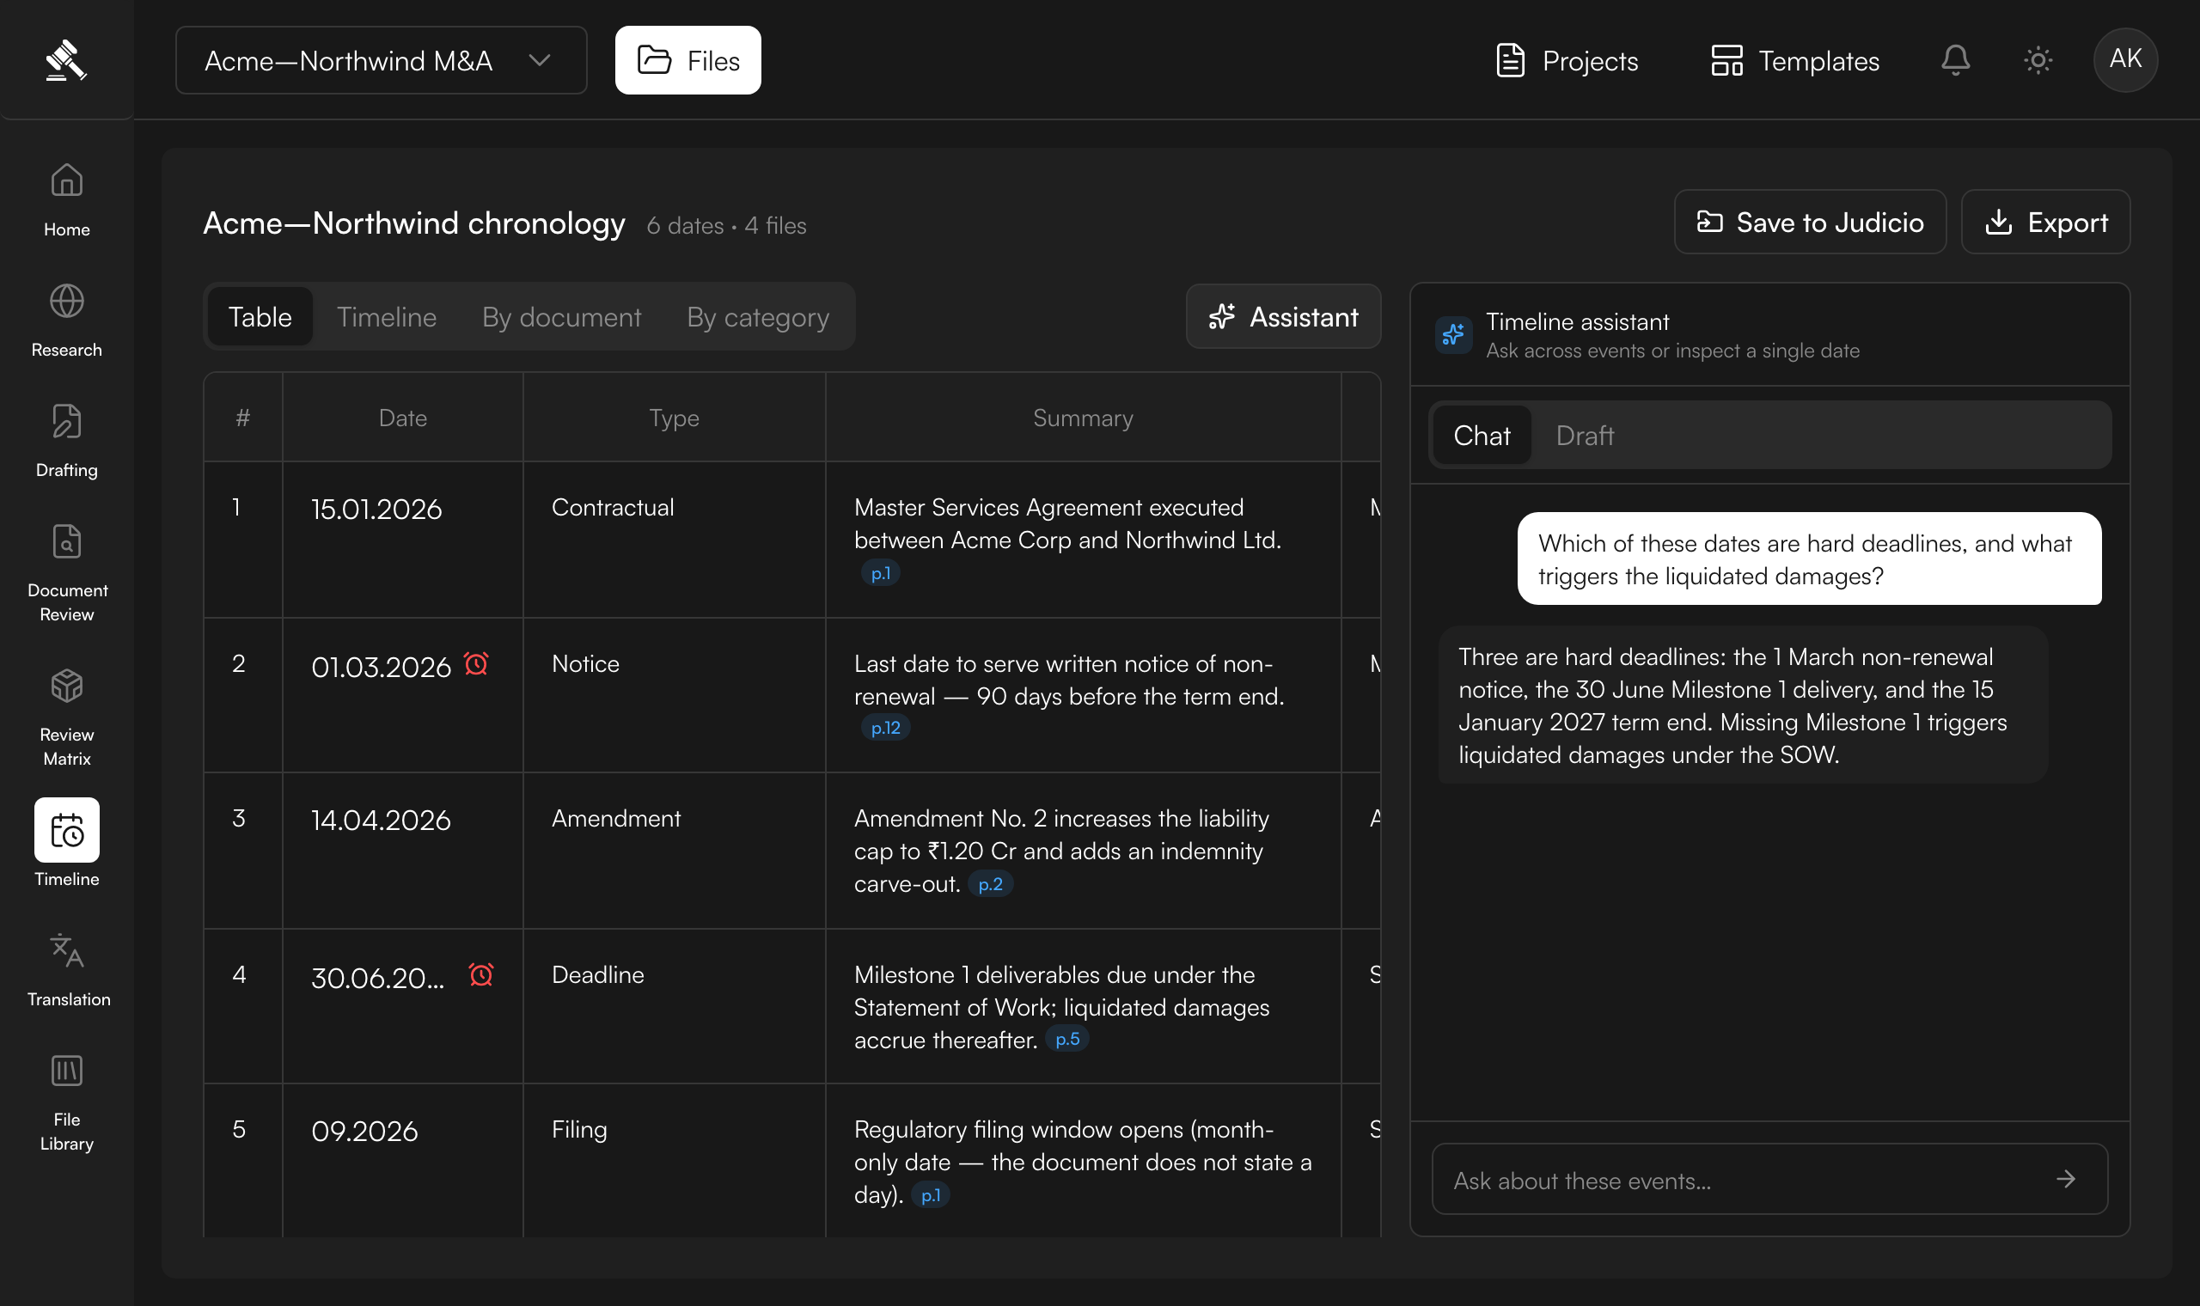Click the Judicio gavel logo
This screenshot has width=2200, height=1306.
coord(66,60)
